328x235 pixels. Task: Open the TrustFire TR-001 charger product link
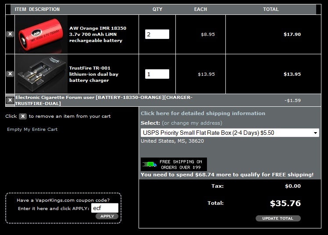pyautogui.click(x=94, y=74)
